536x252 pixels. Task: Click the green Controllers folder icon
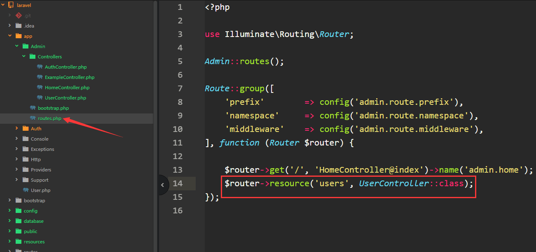pyautogui.click(x=33, y=57)
